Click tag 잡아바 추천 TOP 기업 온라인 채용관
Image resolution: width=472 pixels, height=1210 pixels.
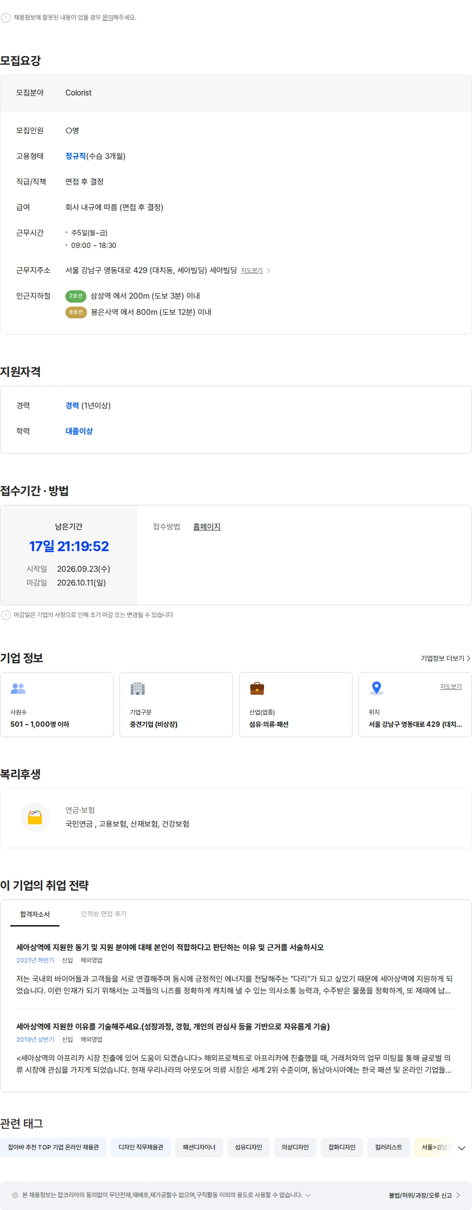click(54, 1147)
